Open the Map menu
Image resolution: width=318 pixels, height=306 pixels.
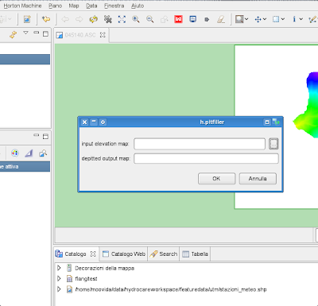(74, 6)
